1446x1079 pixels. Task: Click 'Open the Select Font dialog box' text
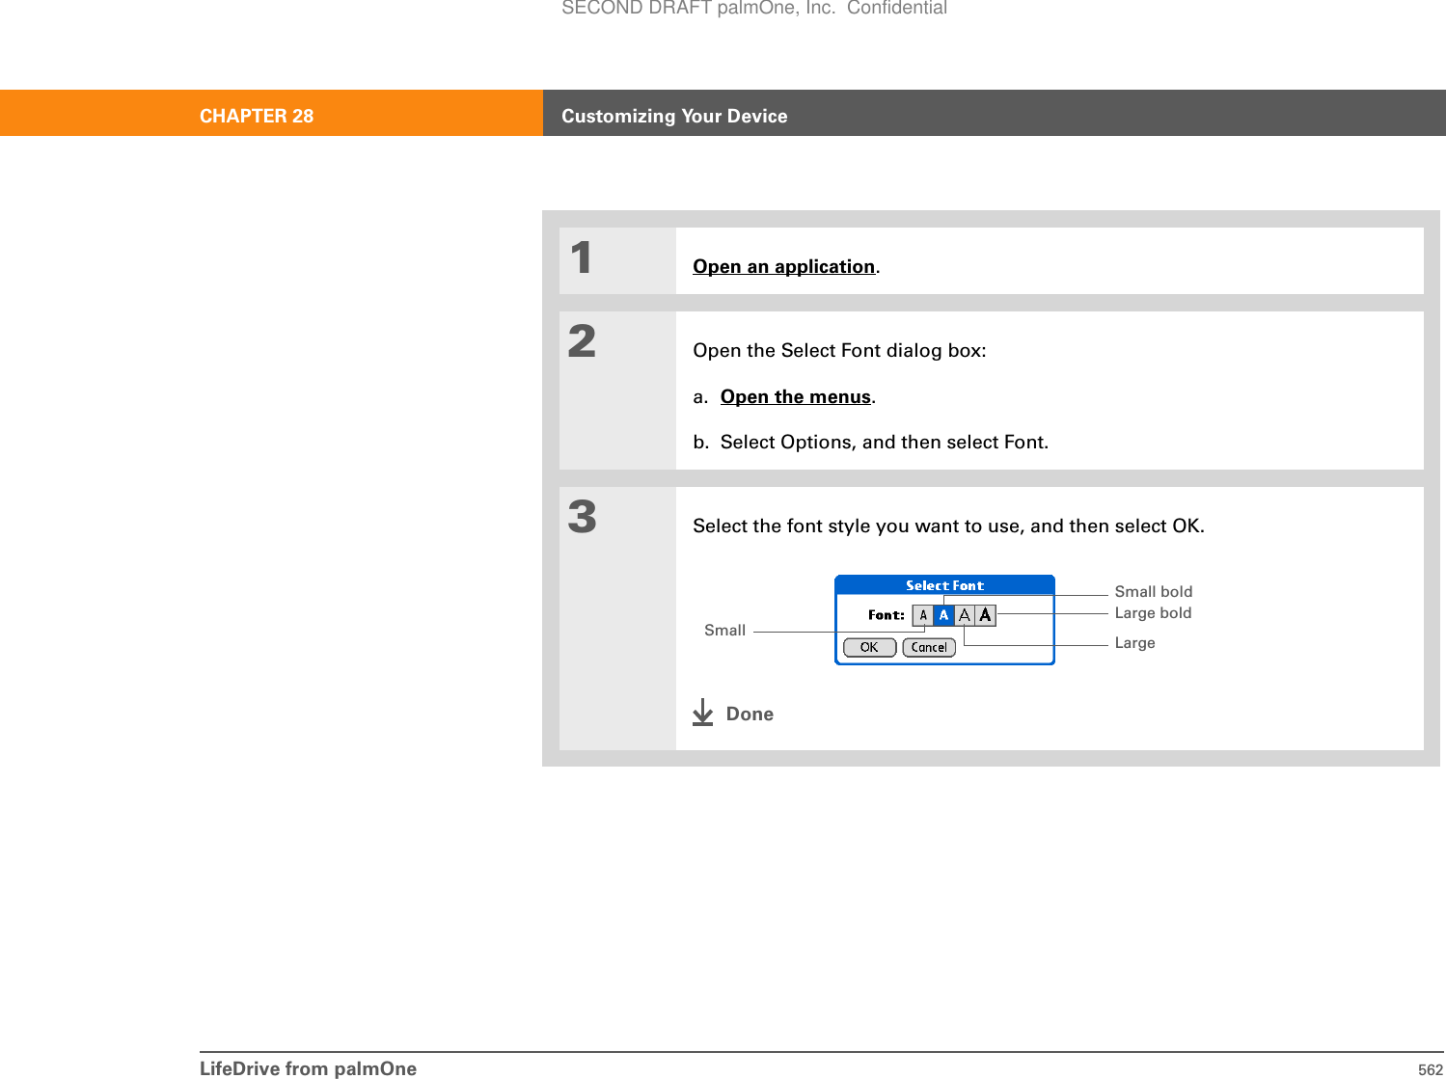[839, 350]
